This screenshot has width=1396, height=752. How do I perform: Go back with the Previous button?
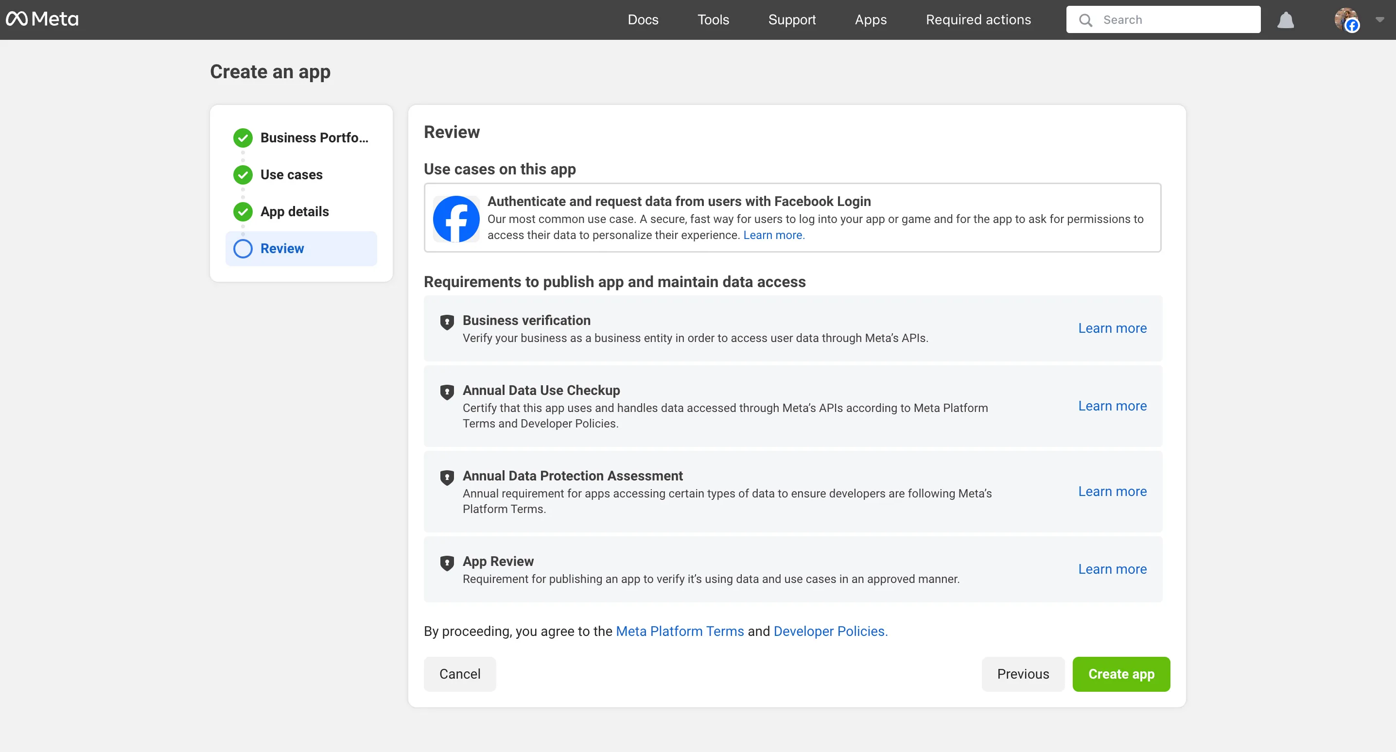tap(1023, 674)
